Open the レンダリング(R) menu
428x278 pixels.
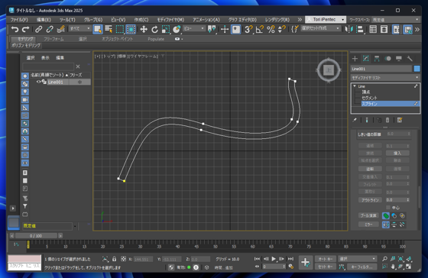pyautogui.click(x=277, y=20)
